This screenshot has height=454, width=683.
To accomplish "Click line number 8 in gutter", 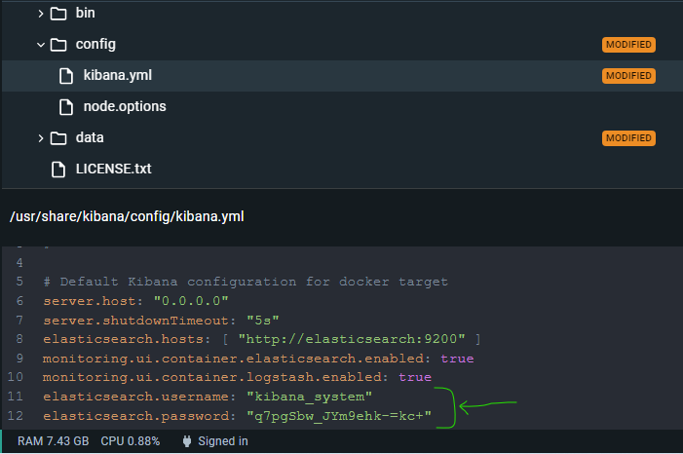I will click(19, 339).
